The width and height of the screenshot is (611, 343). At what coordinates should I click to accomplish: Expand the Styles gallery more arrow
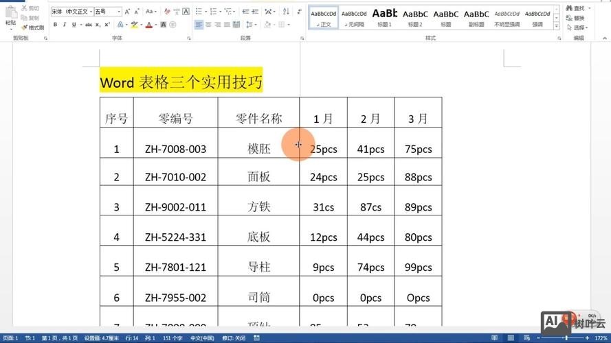(557, 27)
